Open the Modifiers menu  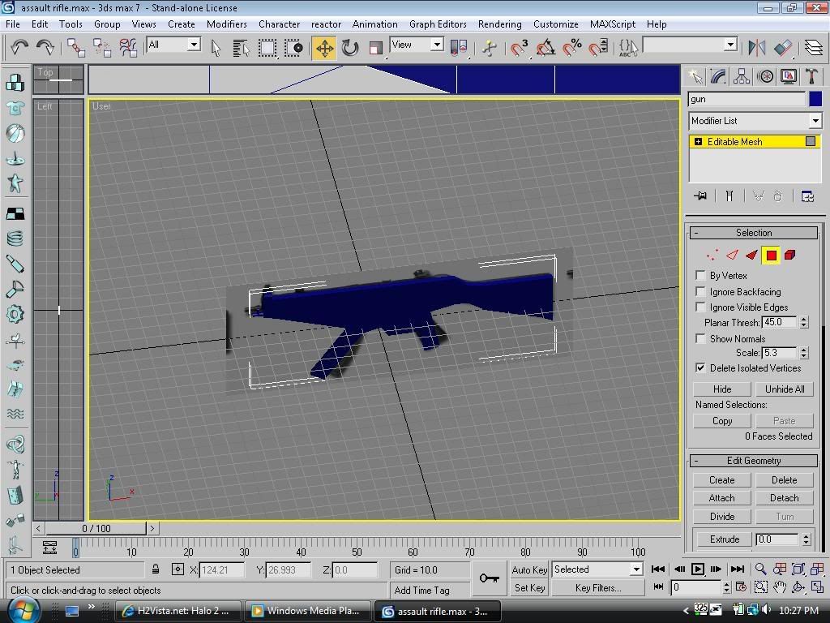(x=226, y=24)
